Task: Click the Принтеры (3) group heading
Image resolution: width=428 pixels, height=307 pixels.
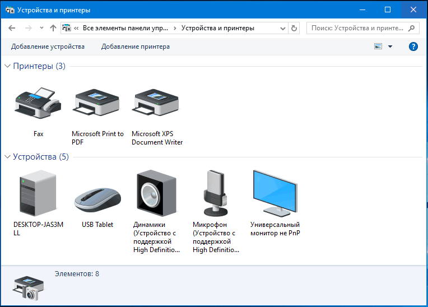Action: pyautogui.click(x=39, y=66)
